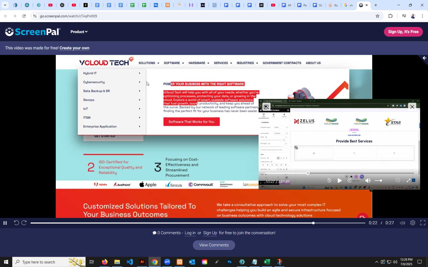Click the Windows taskbar search box
The width and height of the screenshot is (428, 267).
[x=49, y=262]
